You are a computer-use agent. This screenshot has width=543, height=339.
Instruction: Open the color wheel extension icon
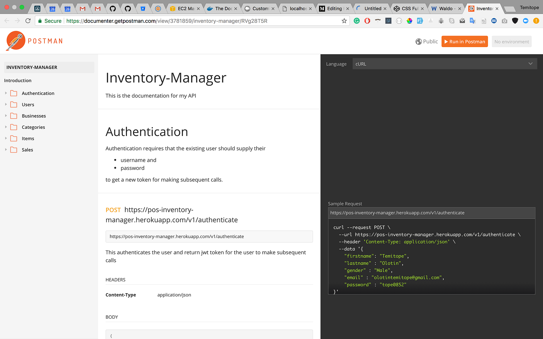pyautogui.click(x=410, y=21)
